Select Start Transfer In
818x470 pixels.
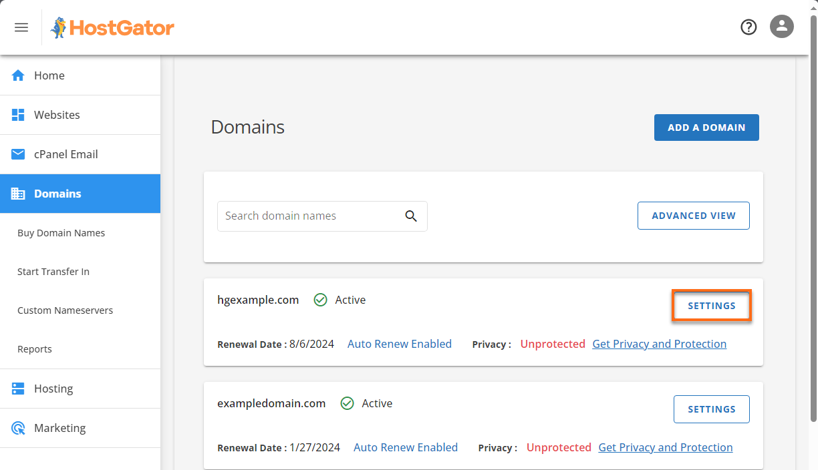[x=53, y=271]
